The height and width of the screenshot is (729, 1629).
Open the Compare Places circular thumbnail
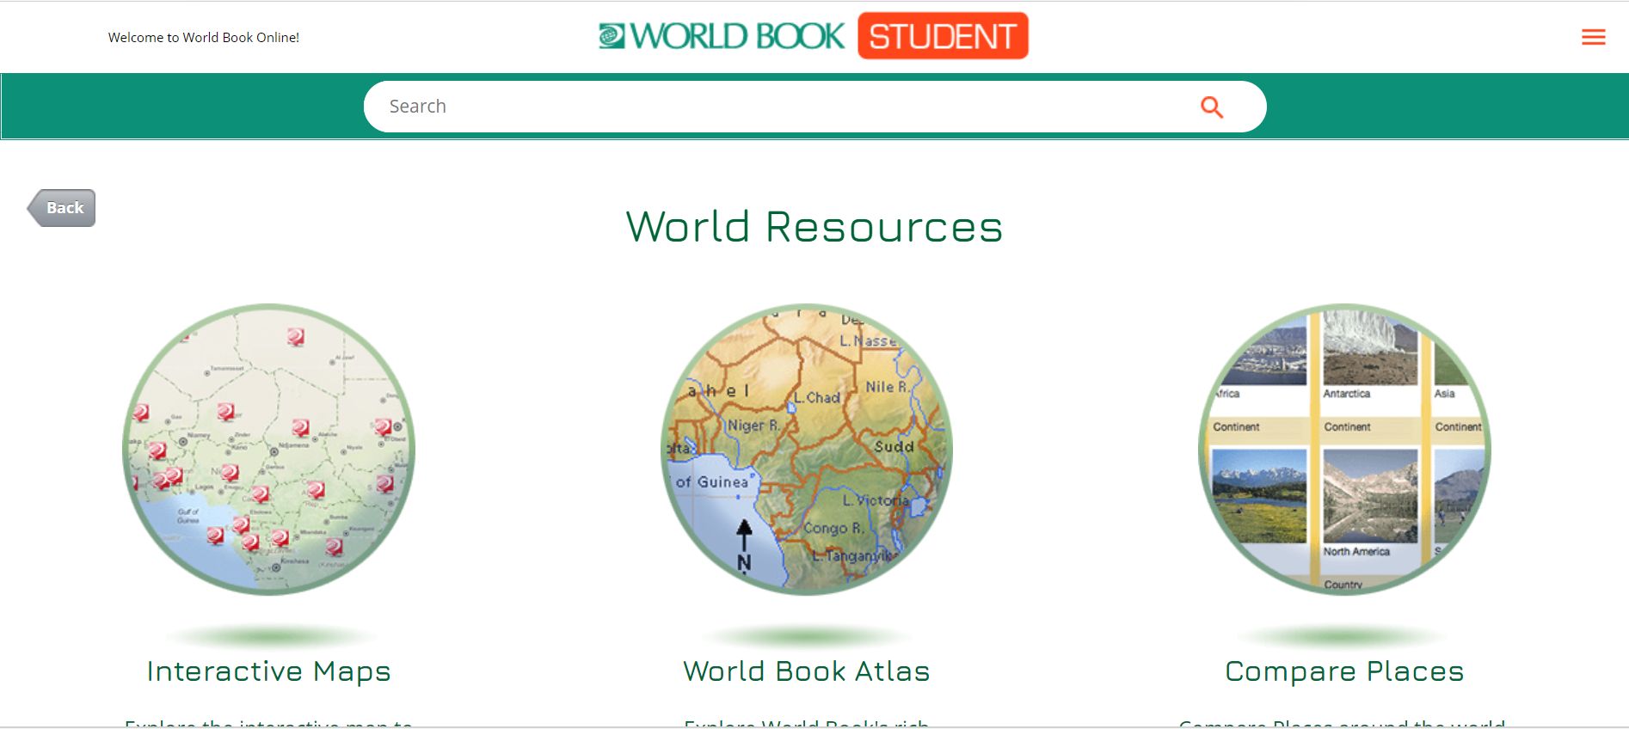coord(1344,449)
